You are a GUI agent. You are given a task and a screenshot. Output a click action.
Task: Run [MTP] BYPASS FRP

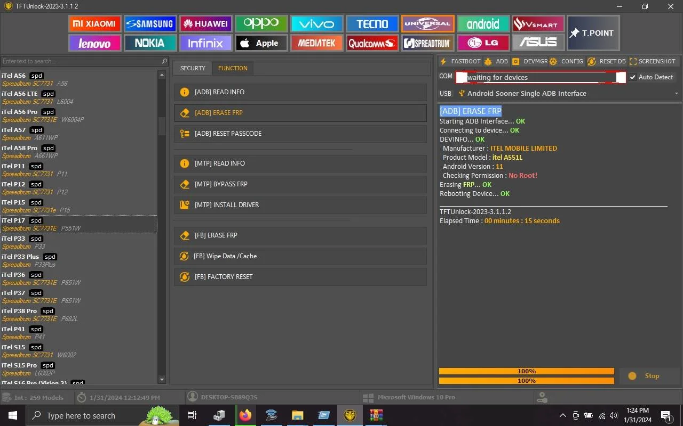[x=300, y=184]
